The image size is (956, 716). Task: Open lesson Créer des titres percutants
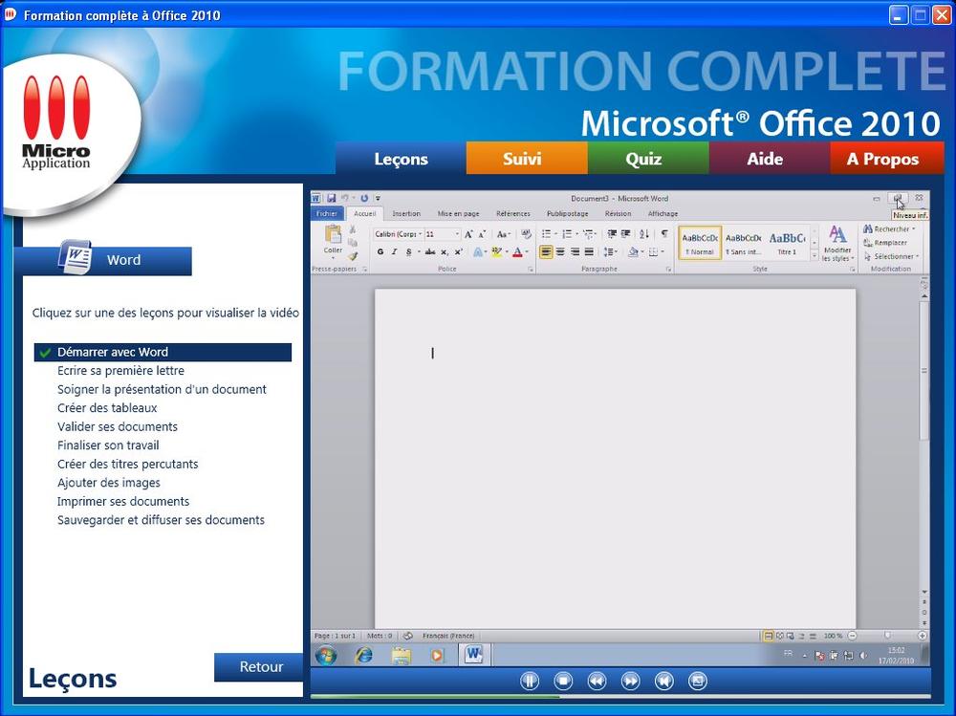[x=127, y=465]
